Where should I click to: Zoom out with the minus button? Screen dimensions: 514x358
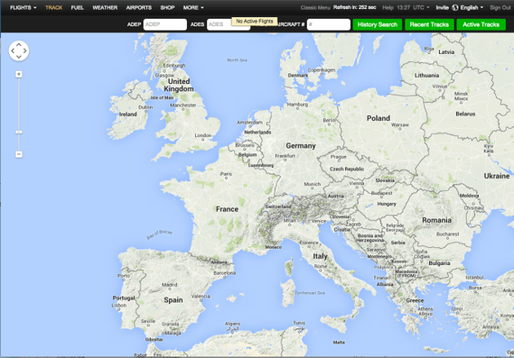[19, 154]
